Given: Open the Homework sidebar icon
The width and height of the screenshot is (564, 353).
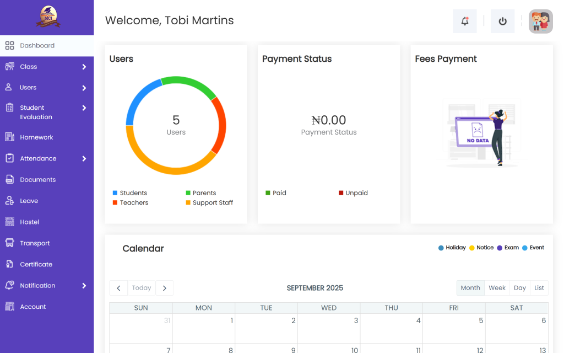Looking at the screenshot, I should pyautogui.click(x=9, y=137).
